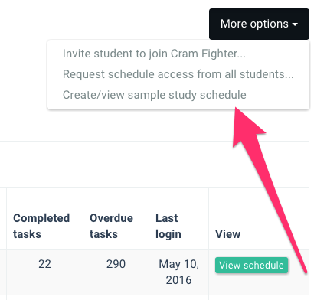
Task: Click the word tasks under Overdue header
Action: (x=103, y=234)
